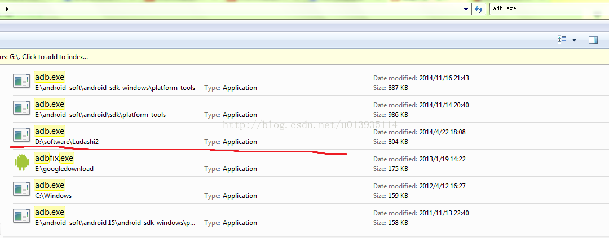This screenshot has height=238, width=609.
Task: Click the search box containing adb.exe
Action: coord(549,8)
